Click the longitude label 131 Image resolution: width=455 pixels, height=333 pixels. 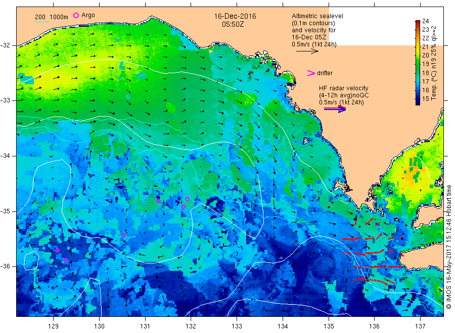point(145,326)
